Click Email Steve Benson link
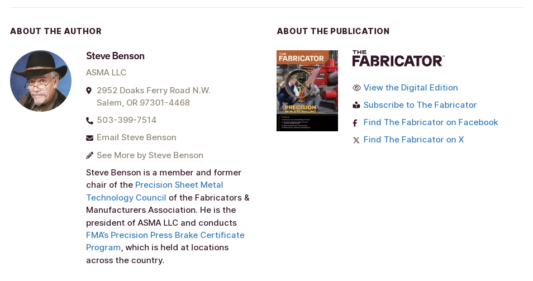 coord(136,137)
